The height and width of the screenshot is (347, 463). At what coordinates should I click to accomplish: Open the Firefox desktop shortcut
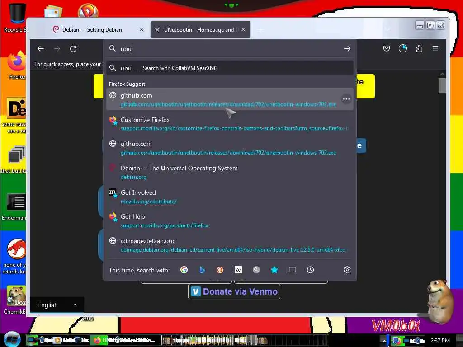(x=16, y=66)
